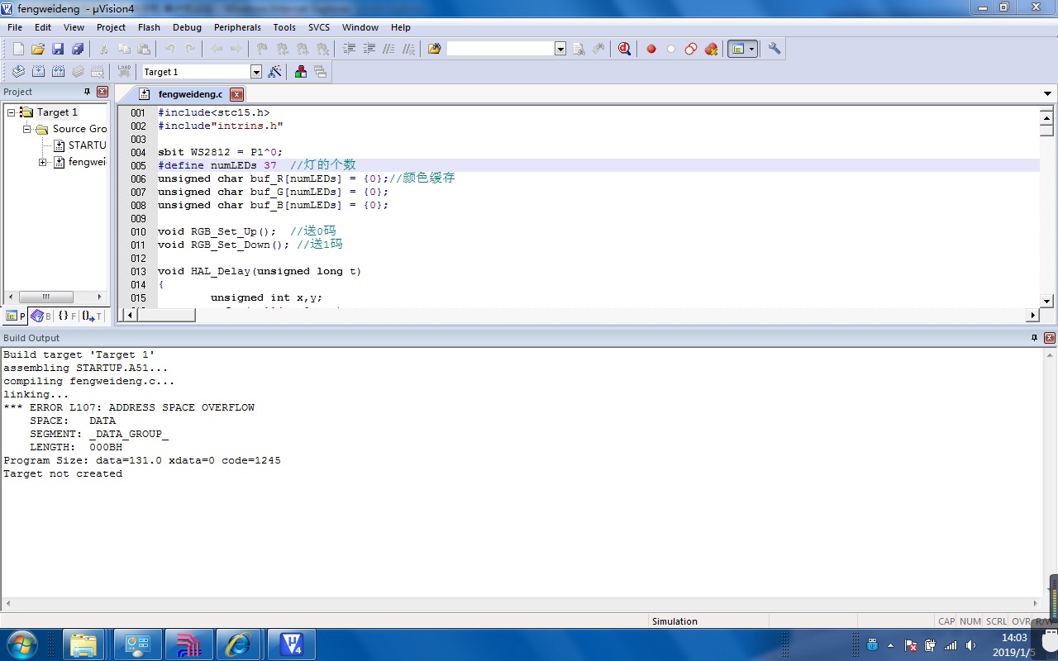Navigate backwards with left arrow icon
Viewport: 1058px width, 661px height.
[217, 49]
